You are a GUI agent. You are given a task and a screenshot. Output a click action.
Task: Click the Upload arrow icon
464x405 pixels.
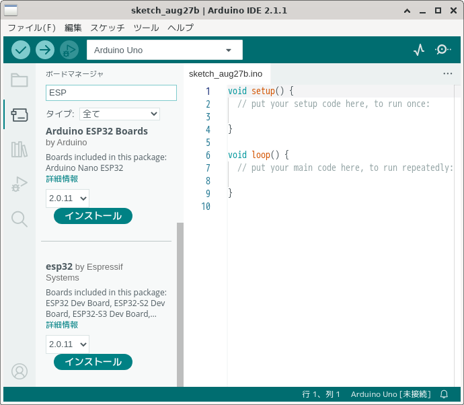pos(45,50)
